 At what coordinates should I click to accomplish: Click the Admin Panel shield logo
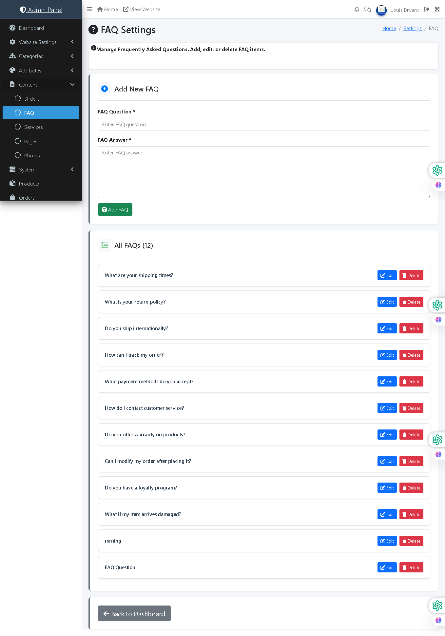[23, 10]
